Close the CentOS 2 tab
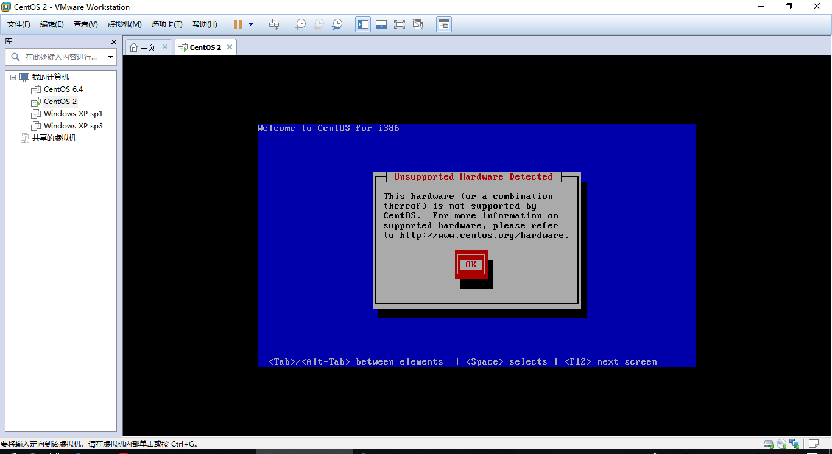Viewport: 832px width, 454px height. pyautogui.click(x=230, y=47)
